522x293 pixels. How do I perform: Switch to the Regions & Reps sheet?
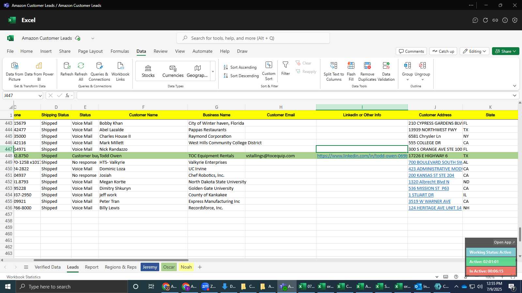pos(121,267)
